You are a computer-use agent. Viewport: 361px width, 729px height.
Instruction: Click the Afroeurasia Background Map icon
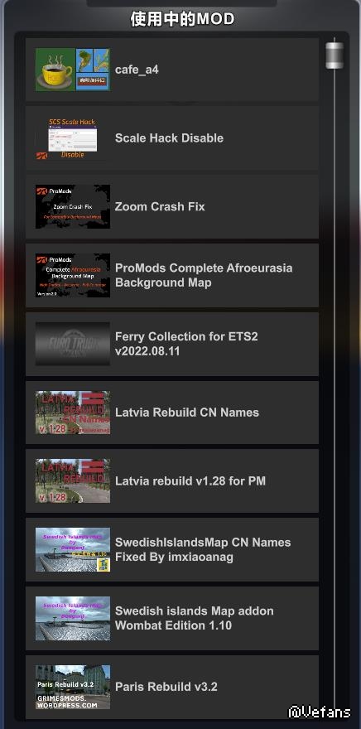point(73,275)
